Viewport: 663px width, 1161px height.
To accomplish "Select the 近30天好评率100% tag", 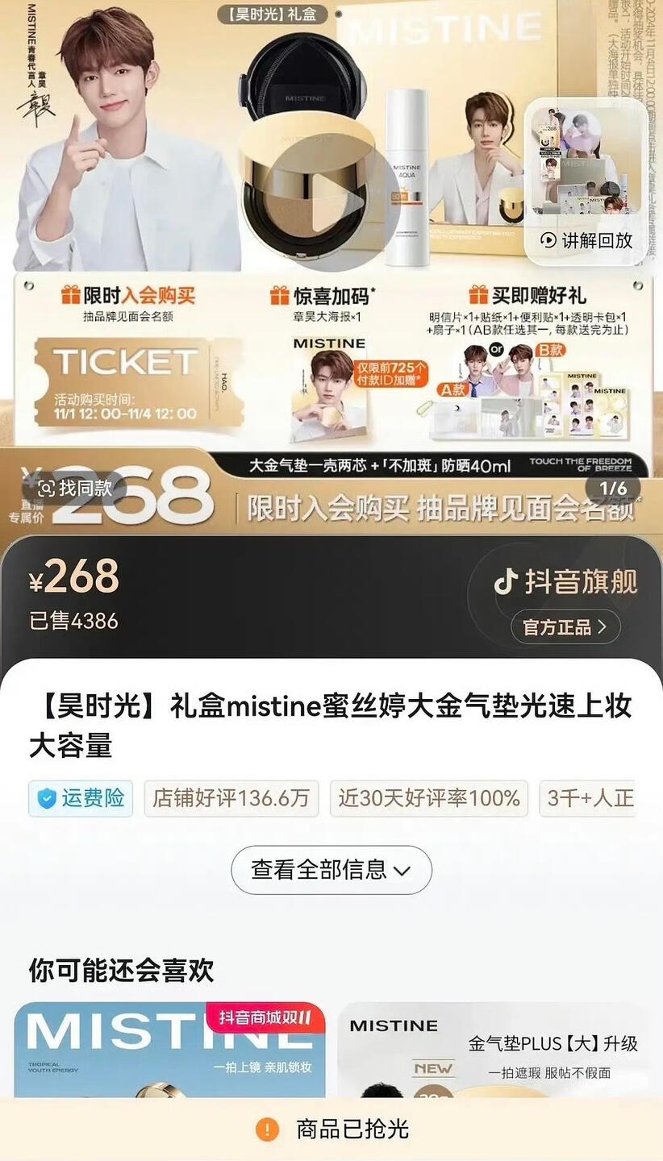I will (x=428, y=798).
